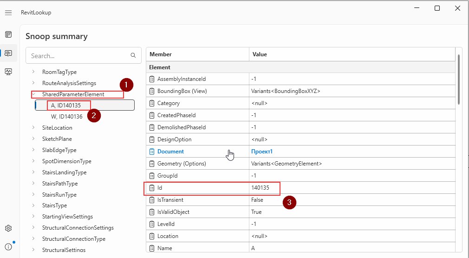Click the Document member icon
Screen dimensions: 469x258
152,152
